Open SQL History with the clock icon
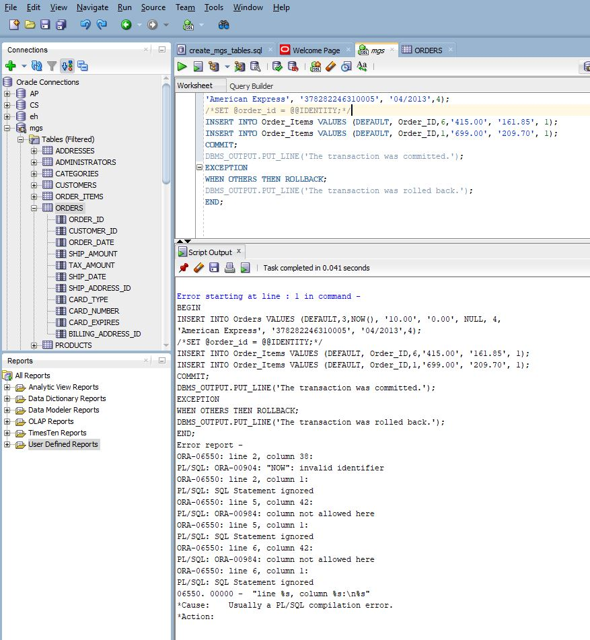The image size is (590, 640). pos(346,66)
